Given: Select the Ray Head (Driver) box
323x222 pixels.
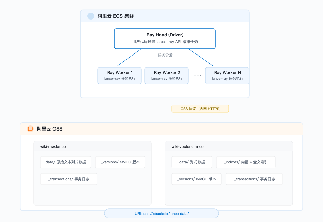Looking at the screenshot, I should point(165,39).
